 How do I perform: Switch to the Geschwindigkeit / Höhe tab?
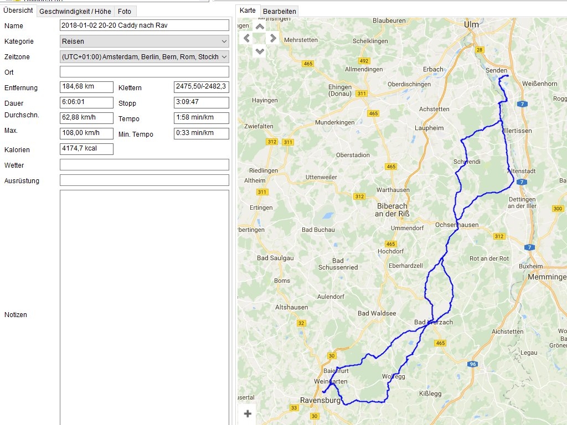75,11
